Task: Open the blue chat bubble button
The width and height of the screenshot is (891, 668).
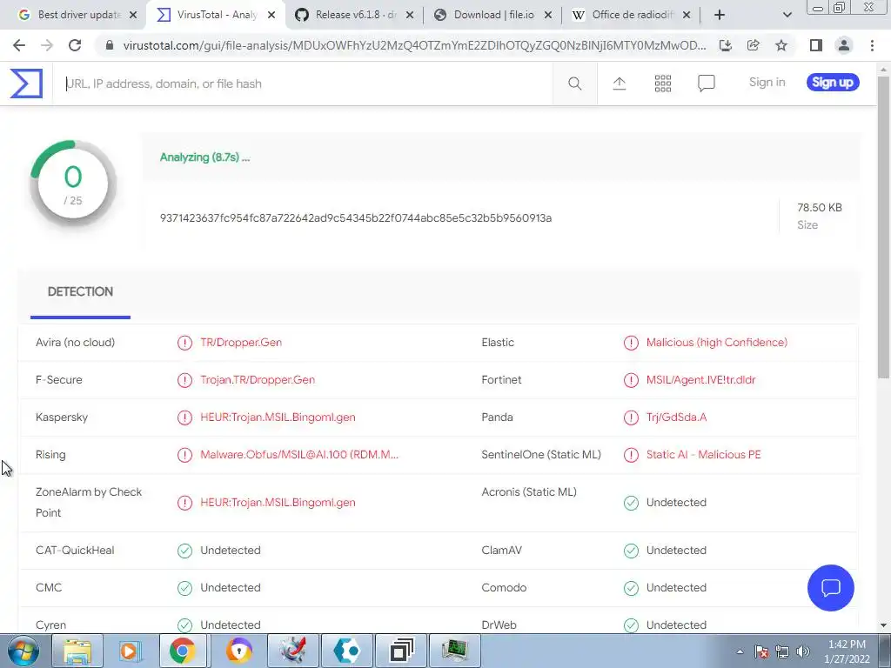Action: tap(830, 587)
